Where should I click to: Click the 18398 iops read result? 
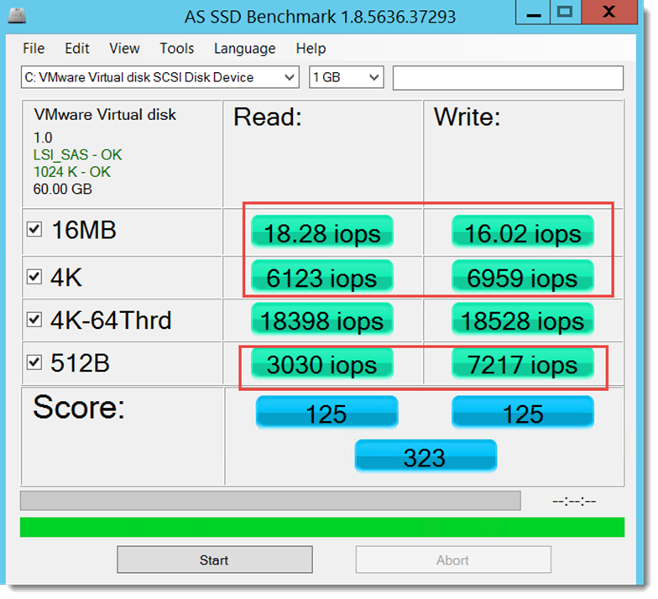pos(322,320)
